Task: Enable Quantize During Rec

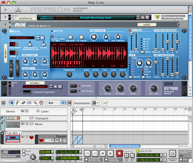Action: (106, 160)
